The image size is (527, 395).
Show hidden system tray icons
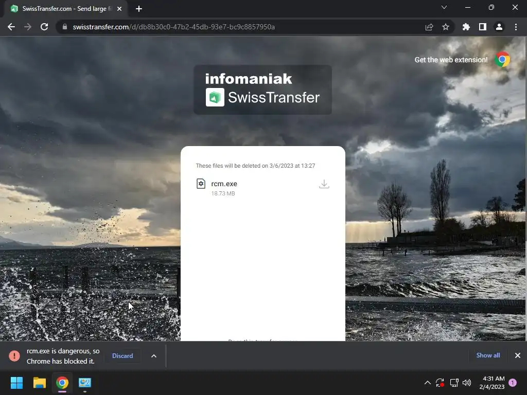pos(428,383)
